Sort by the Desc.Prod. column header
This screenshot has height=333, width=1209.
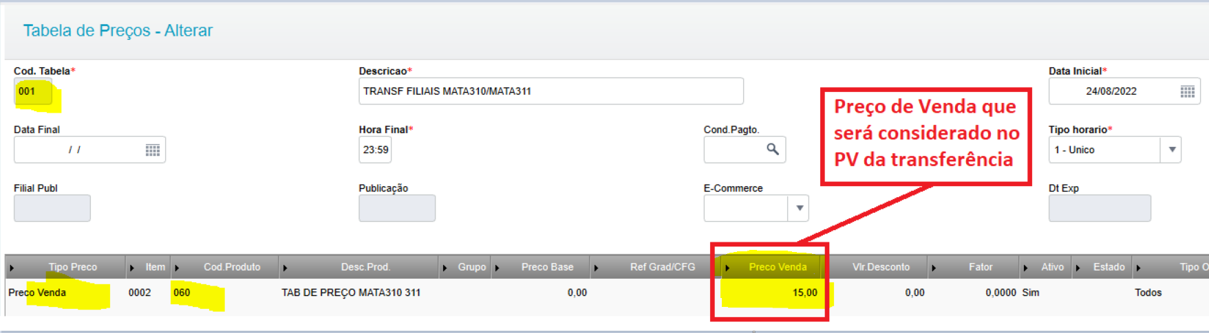(359, 267)
